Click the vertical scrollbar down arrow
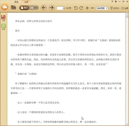Image resolution: width=129 pixels, height=126 pixels. pyautogui.click(x=127, y=124)
